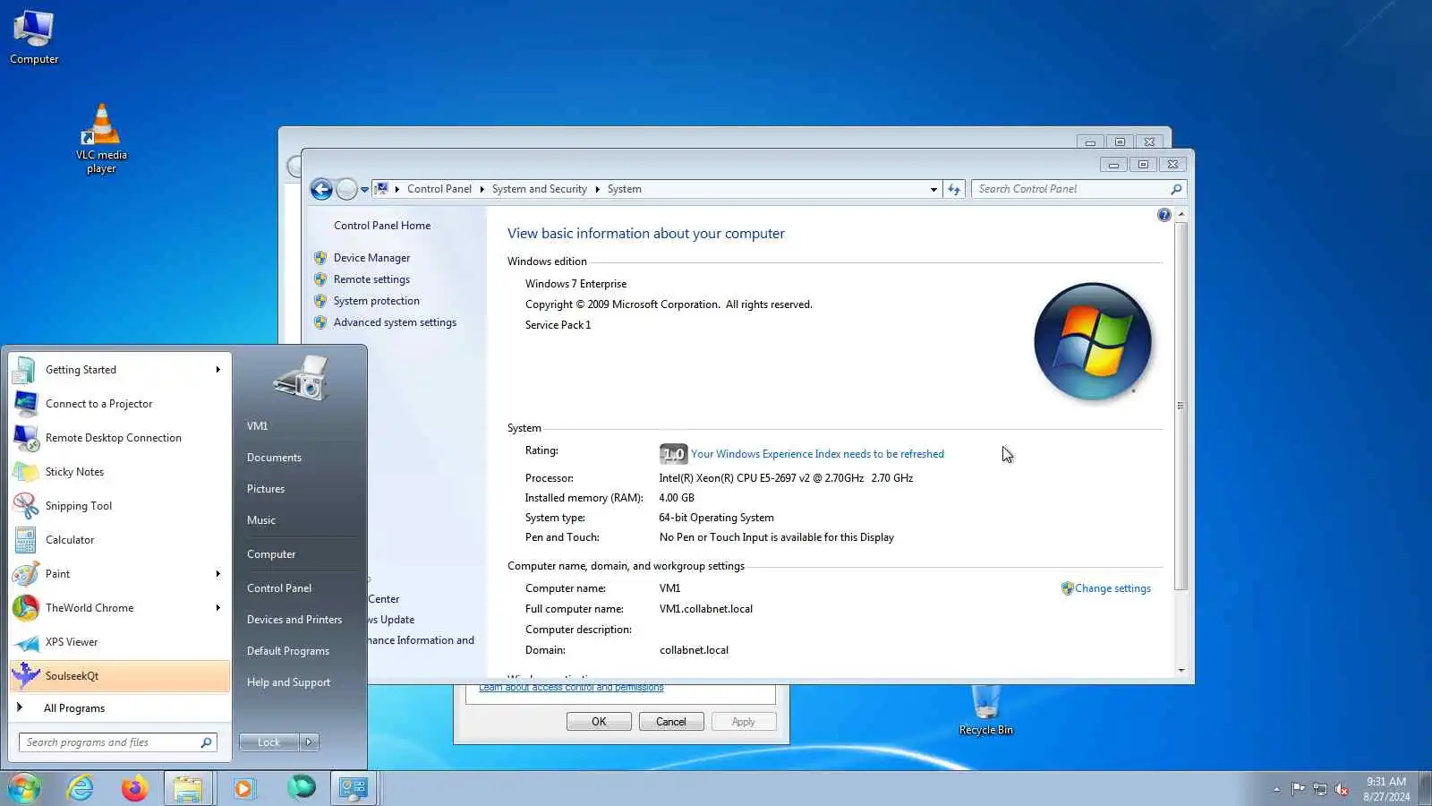The image size is (1432, 806).
Task: Open Getting Started from Start menu
Action: [x=119, y=370]
